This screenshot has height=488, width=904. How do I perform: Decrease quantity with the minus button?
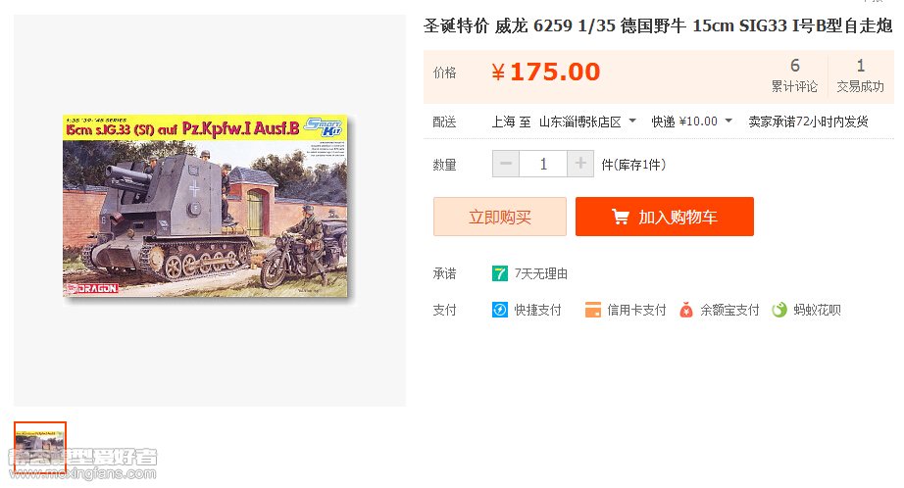pyautogui.click(x=506, y=164)
